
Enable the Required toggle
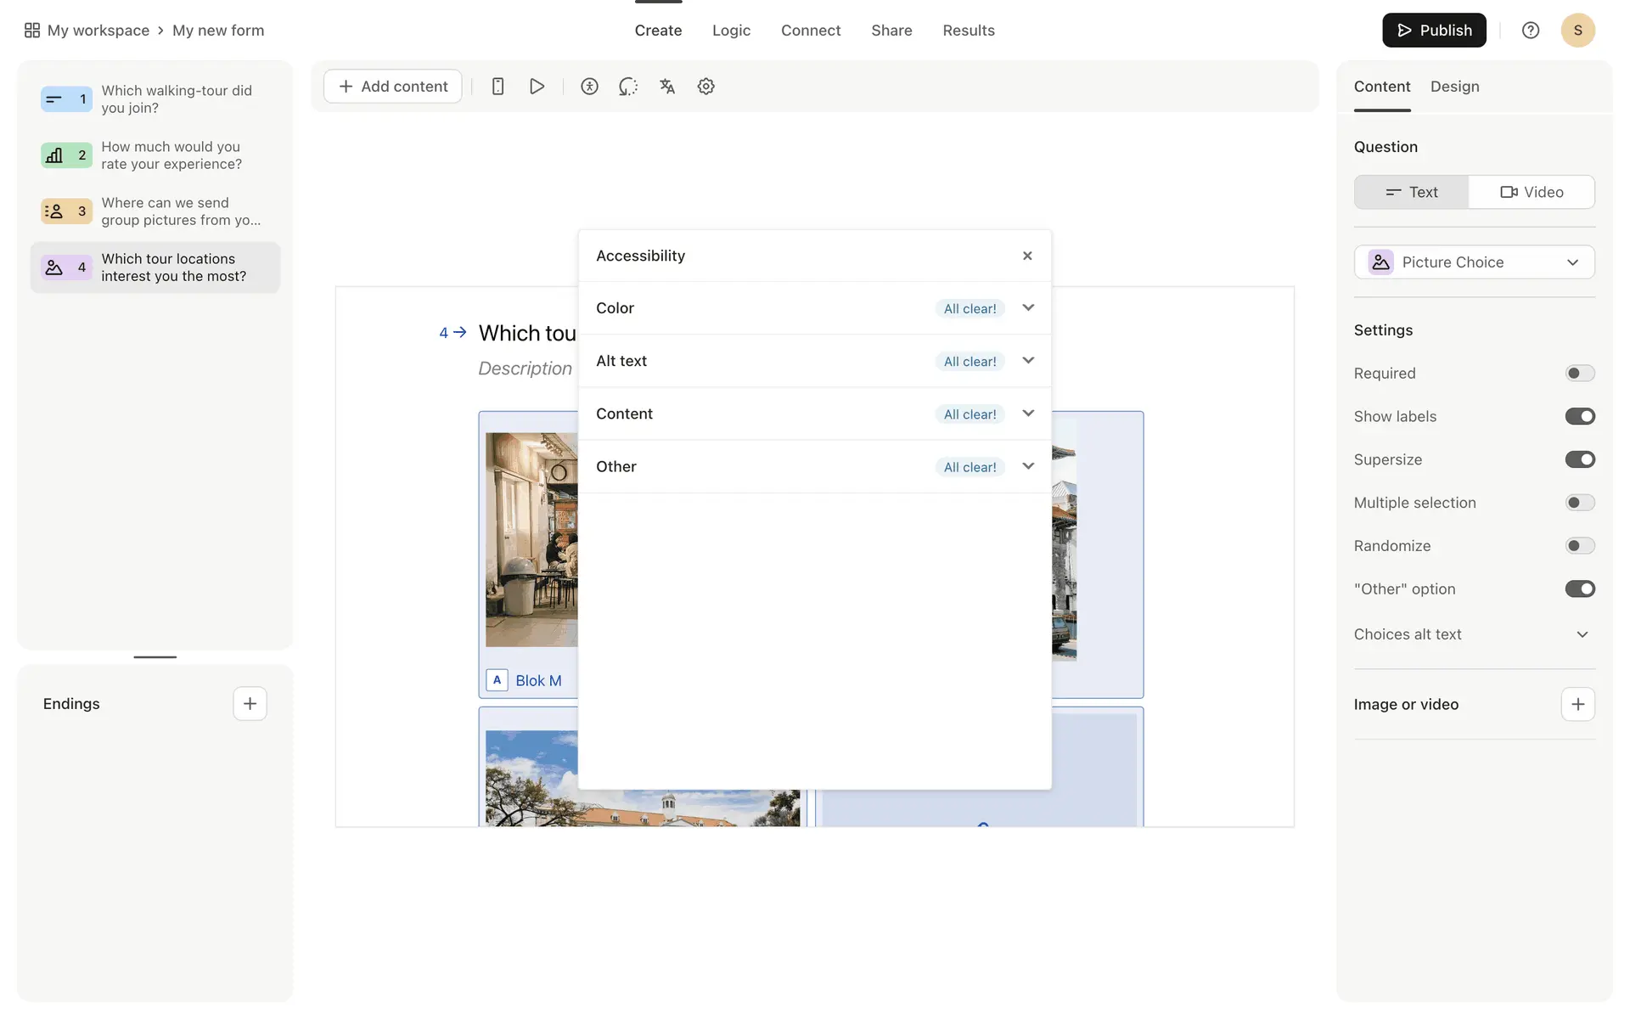[x=1579, y=374]
